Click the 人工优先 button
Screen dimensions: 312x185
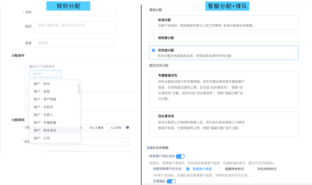point(116,127)
